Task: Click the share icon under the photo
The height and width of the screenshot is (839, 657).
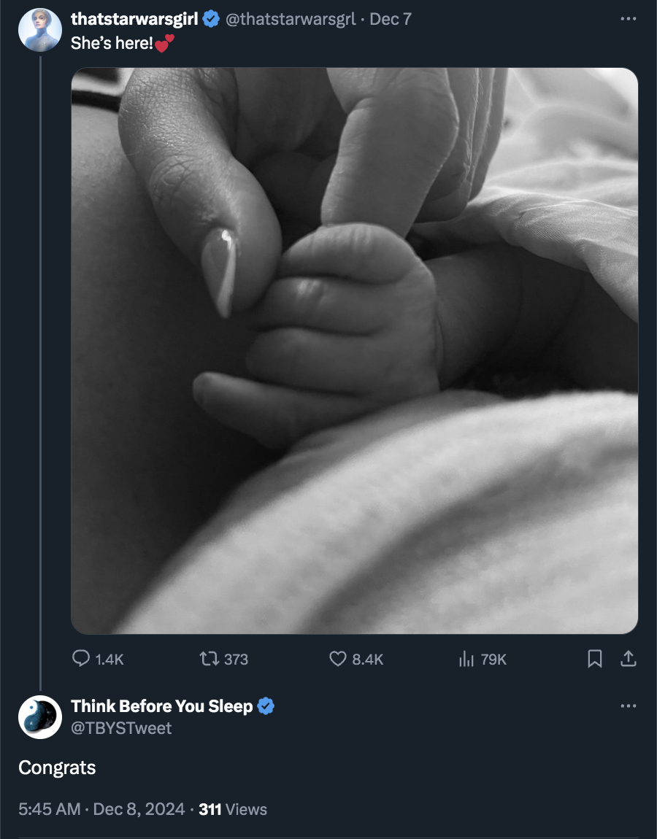Action: 628,659
